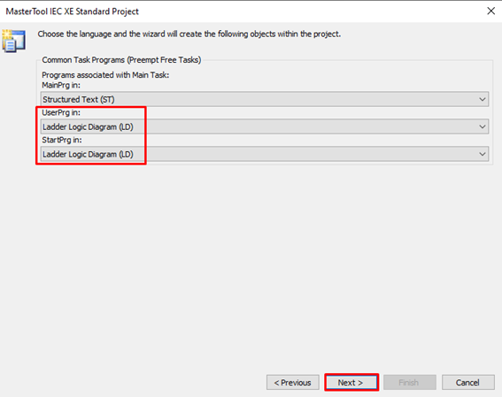The width and height of the screenshot is (502, 397).
Task: Click the empty area below the group box
Action: click(x=251, y=265)
